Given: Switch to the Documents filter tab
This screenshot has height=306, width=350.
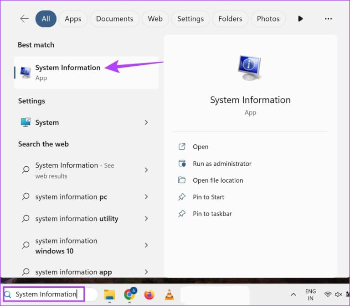Looking at the screenshot, I should coord(114,19).
